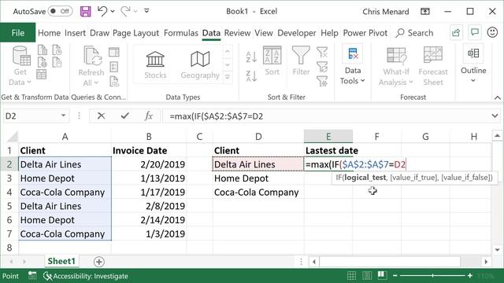Screen dimensions: 504x283
Task: Select cell containing 2/14/2019
Action: pyautogui.click(x=149, y=220)
